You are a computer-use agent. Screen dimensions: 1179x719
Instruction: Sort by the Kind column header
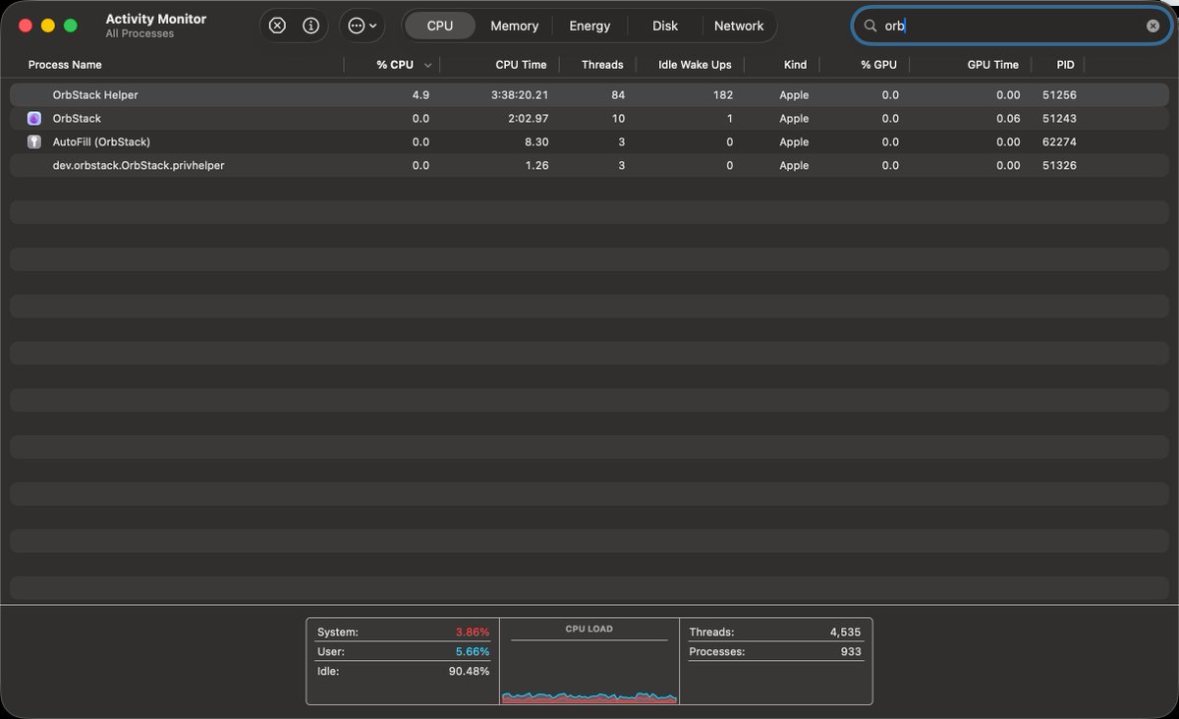point(795,65)
